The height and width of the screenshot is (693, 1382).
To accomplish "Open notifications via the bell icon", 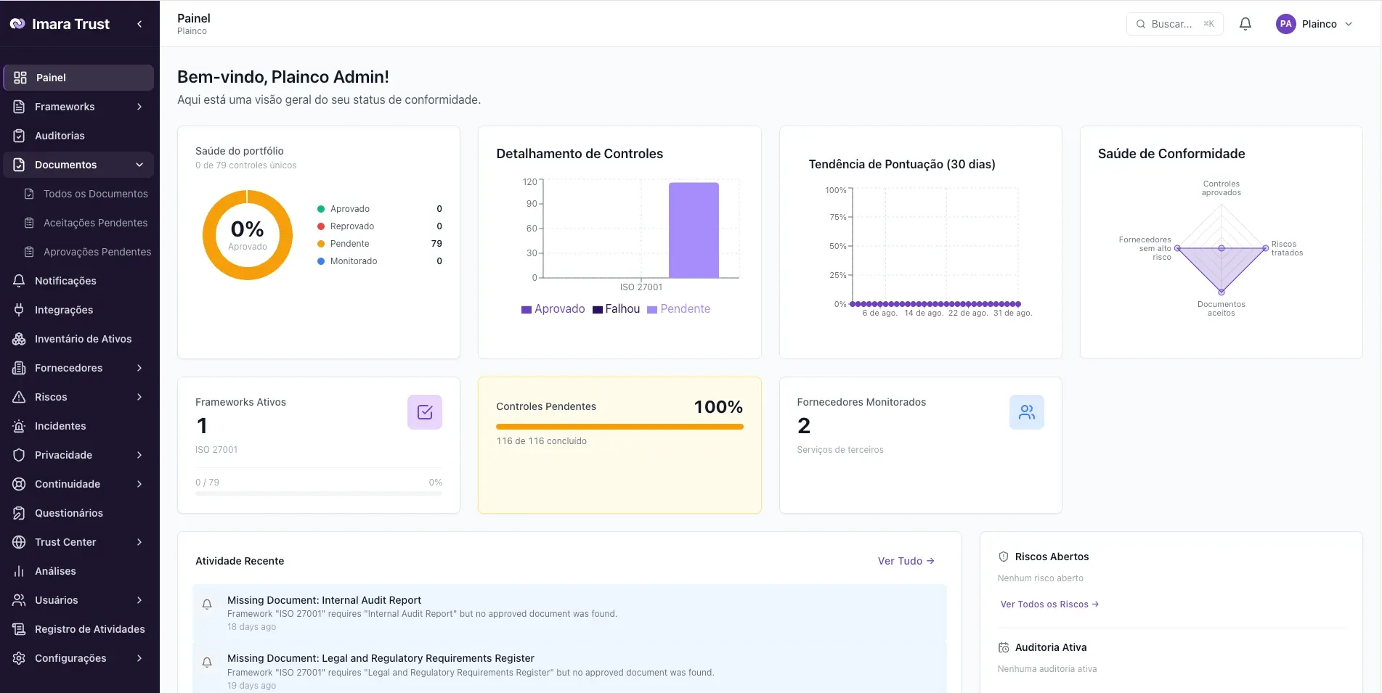I will tap(1245, 24).
